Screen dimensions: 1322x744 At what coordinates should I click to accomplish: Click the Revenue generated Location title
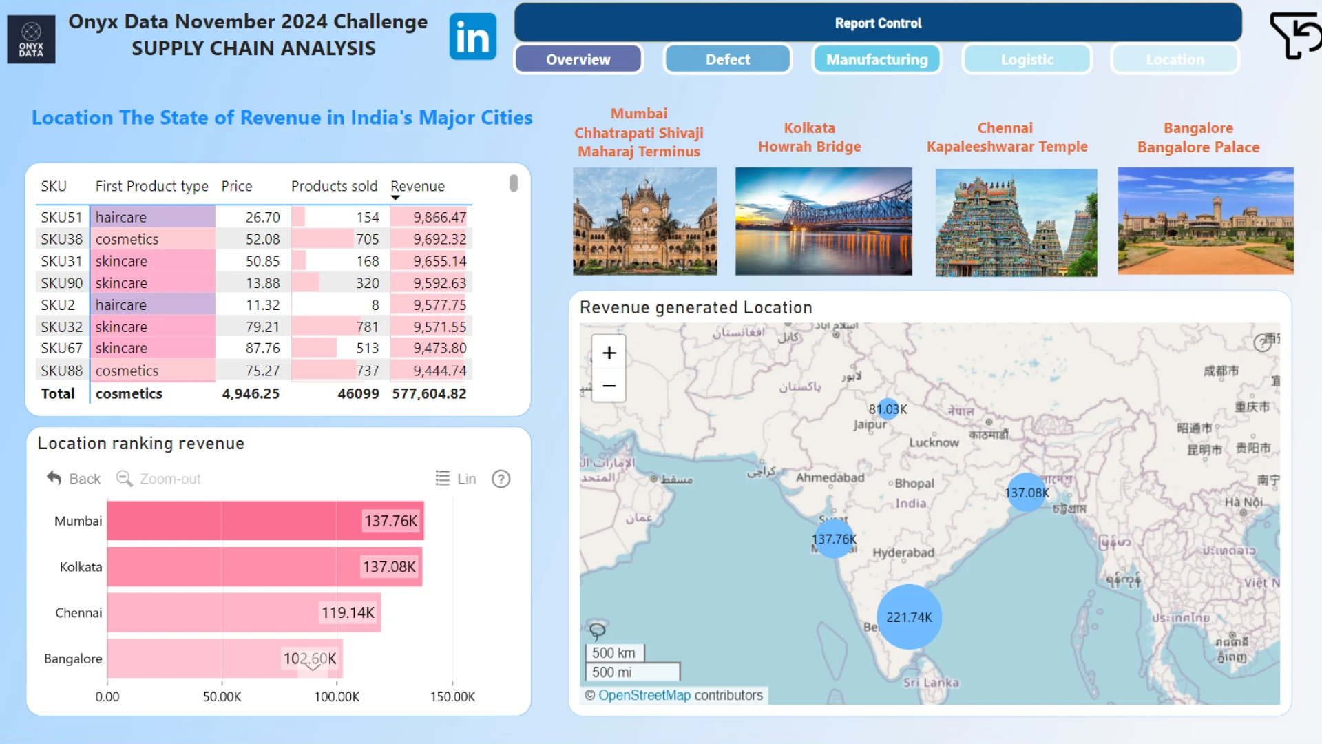coord(696,307)
